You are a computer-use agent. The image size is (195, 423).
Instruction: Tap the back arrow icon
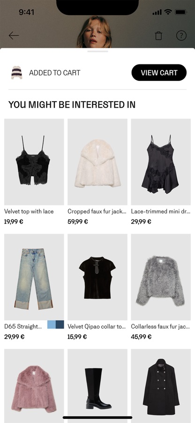coord(14,36)
